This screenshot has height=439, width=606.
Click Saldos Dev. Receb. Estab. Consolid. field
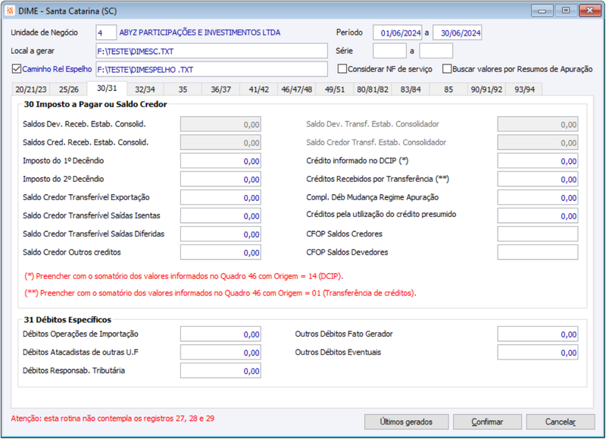click(220, 124)
